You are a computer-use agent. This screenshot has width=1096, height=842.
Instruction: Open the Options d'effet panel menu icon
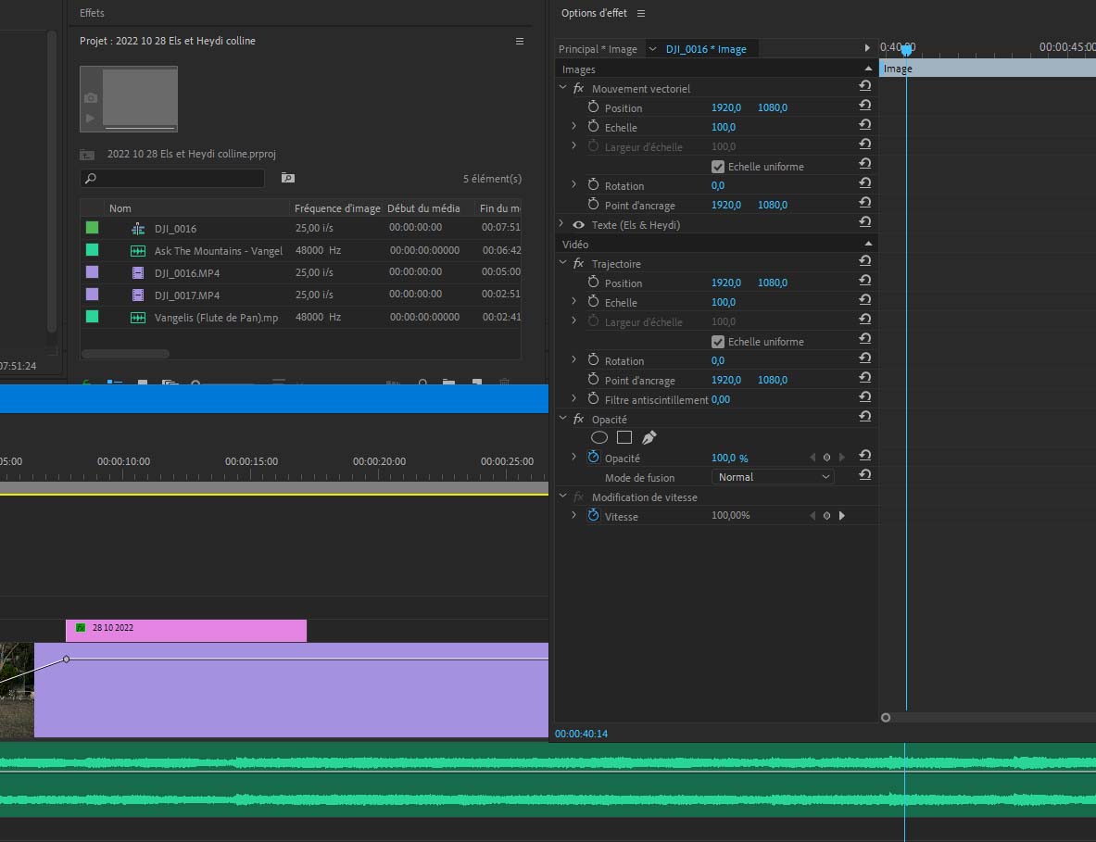[x=641, y=13]
